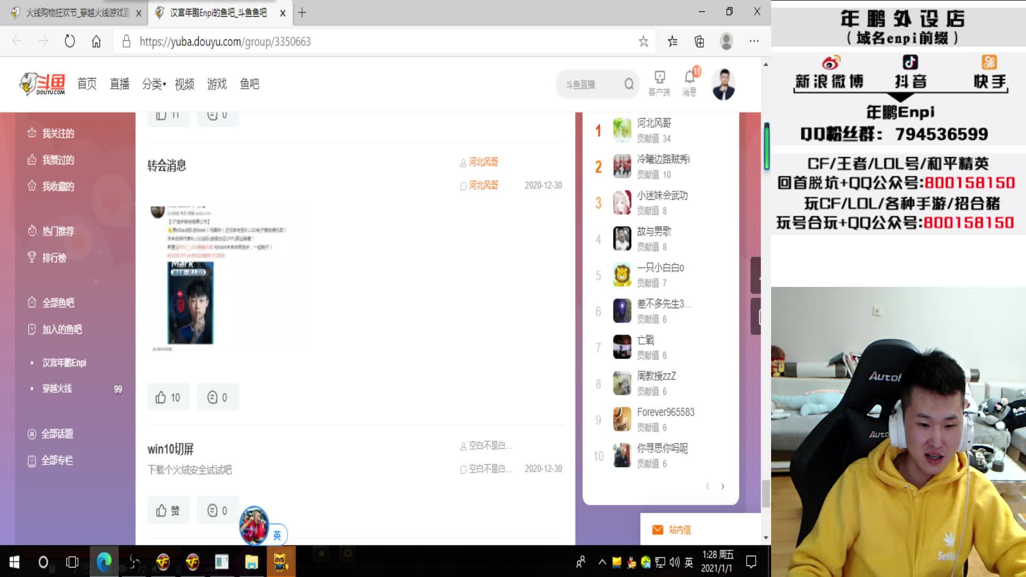Open 站内信 mail button

(672, 529)
